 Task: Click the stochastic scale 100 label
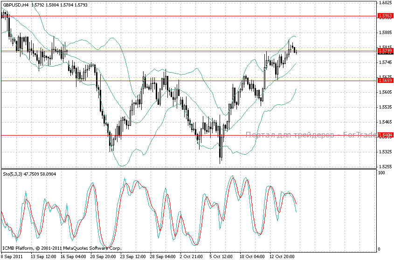tap(381, 173)
